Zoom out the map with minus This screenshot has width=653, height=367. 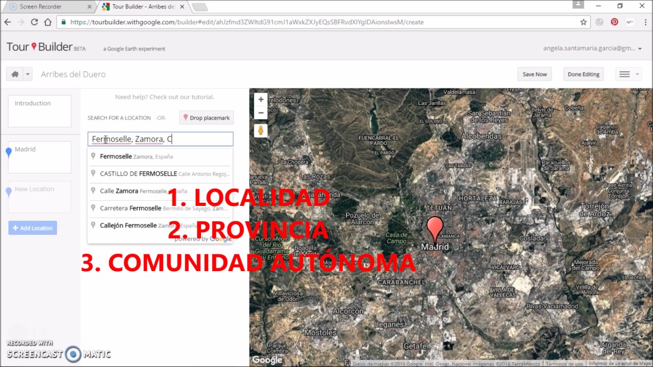point(261,113)
